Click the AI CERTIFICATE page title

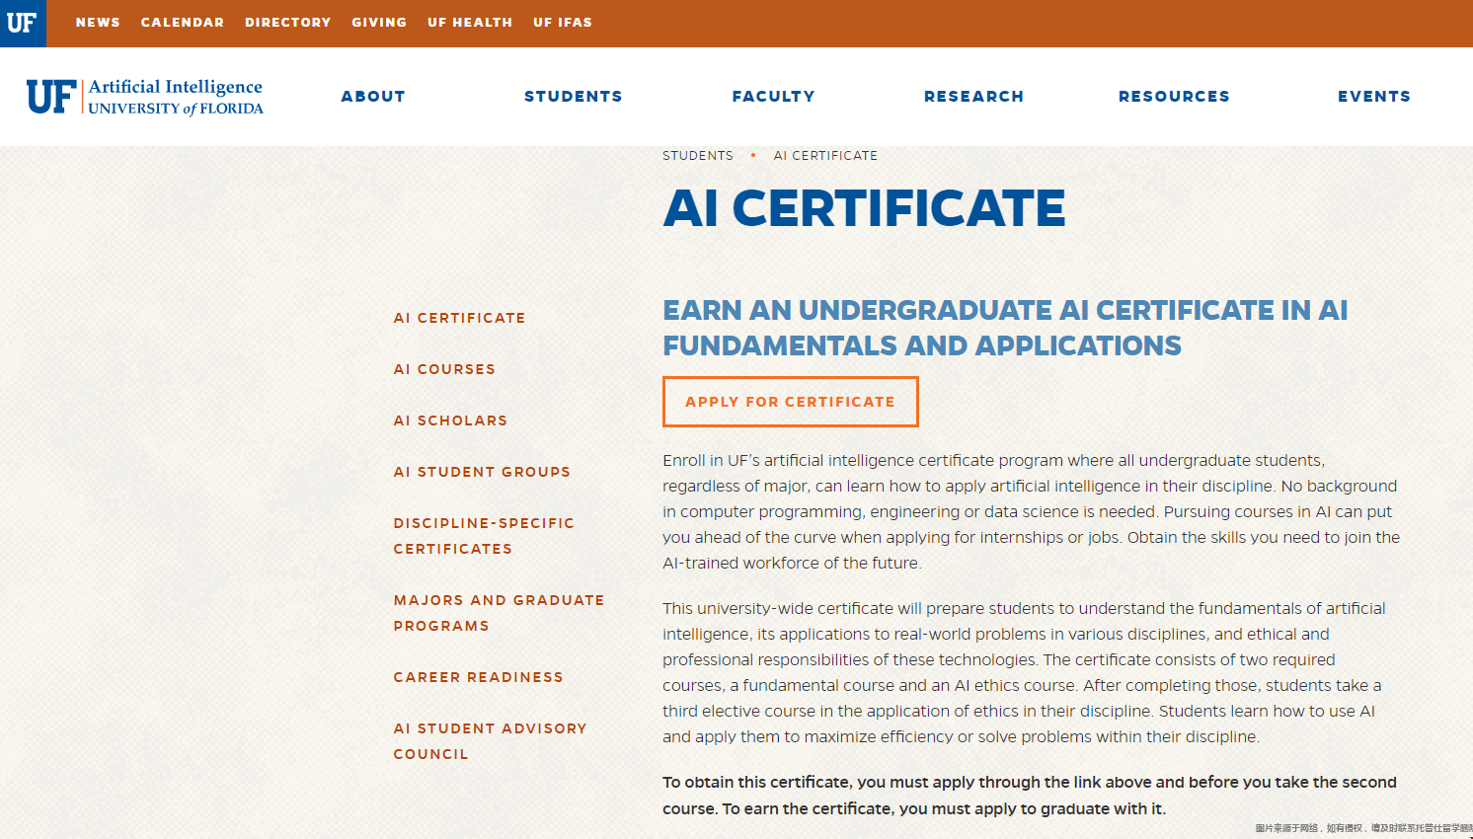click(x=865, y=208)
